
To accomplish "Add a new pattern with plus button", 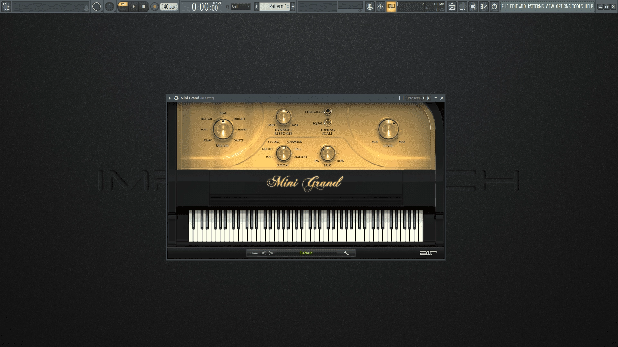I will click(293, 6).
